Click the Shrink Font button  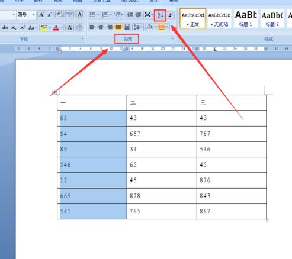click(x=50, y=15)
